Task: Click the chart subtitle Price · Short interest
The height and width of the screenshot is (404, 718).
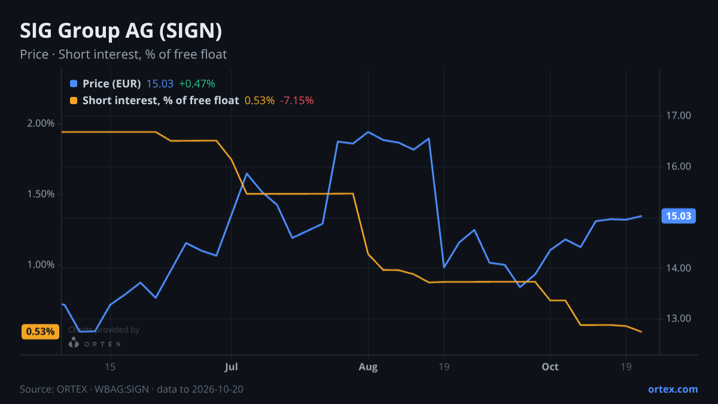Action: (123, 54)
